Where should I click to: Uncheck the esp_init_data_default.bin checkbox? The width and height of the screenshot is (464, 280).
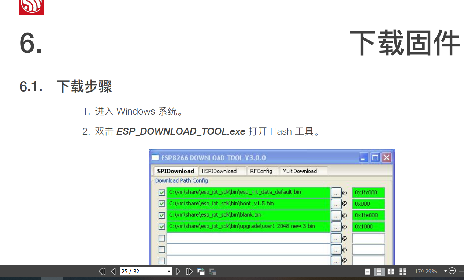(162, 192)
